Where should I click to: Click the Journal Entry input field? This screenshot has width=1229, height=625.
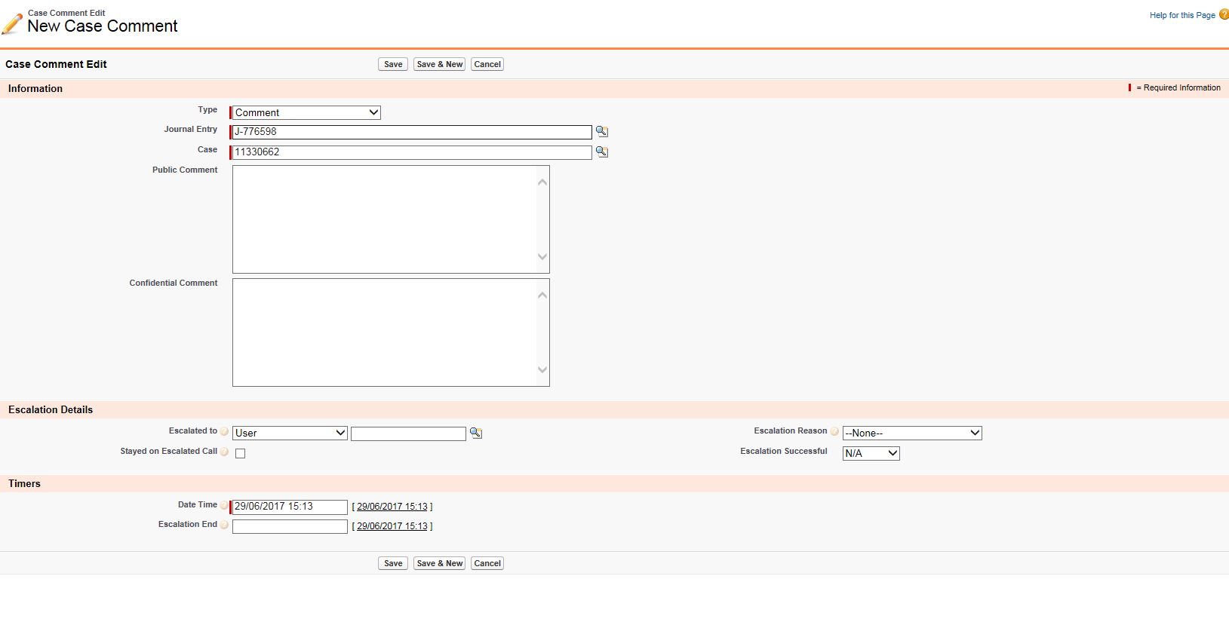tap(412, 132)
